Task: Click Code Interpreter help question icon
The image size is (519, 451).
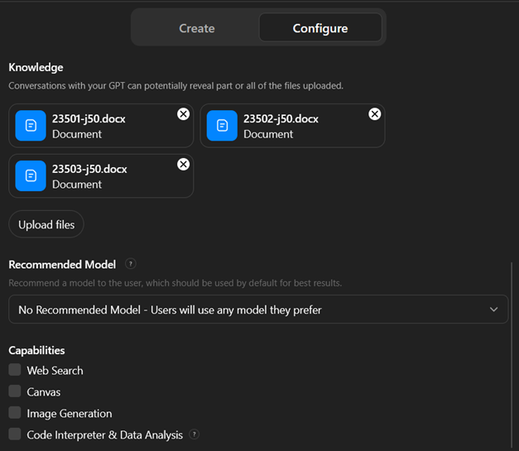Action: pyautogui.click(x=195, y=434)
